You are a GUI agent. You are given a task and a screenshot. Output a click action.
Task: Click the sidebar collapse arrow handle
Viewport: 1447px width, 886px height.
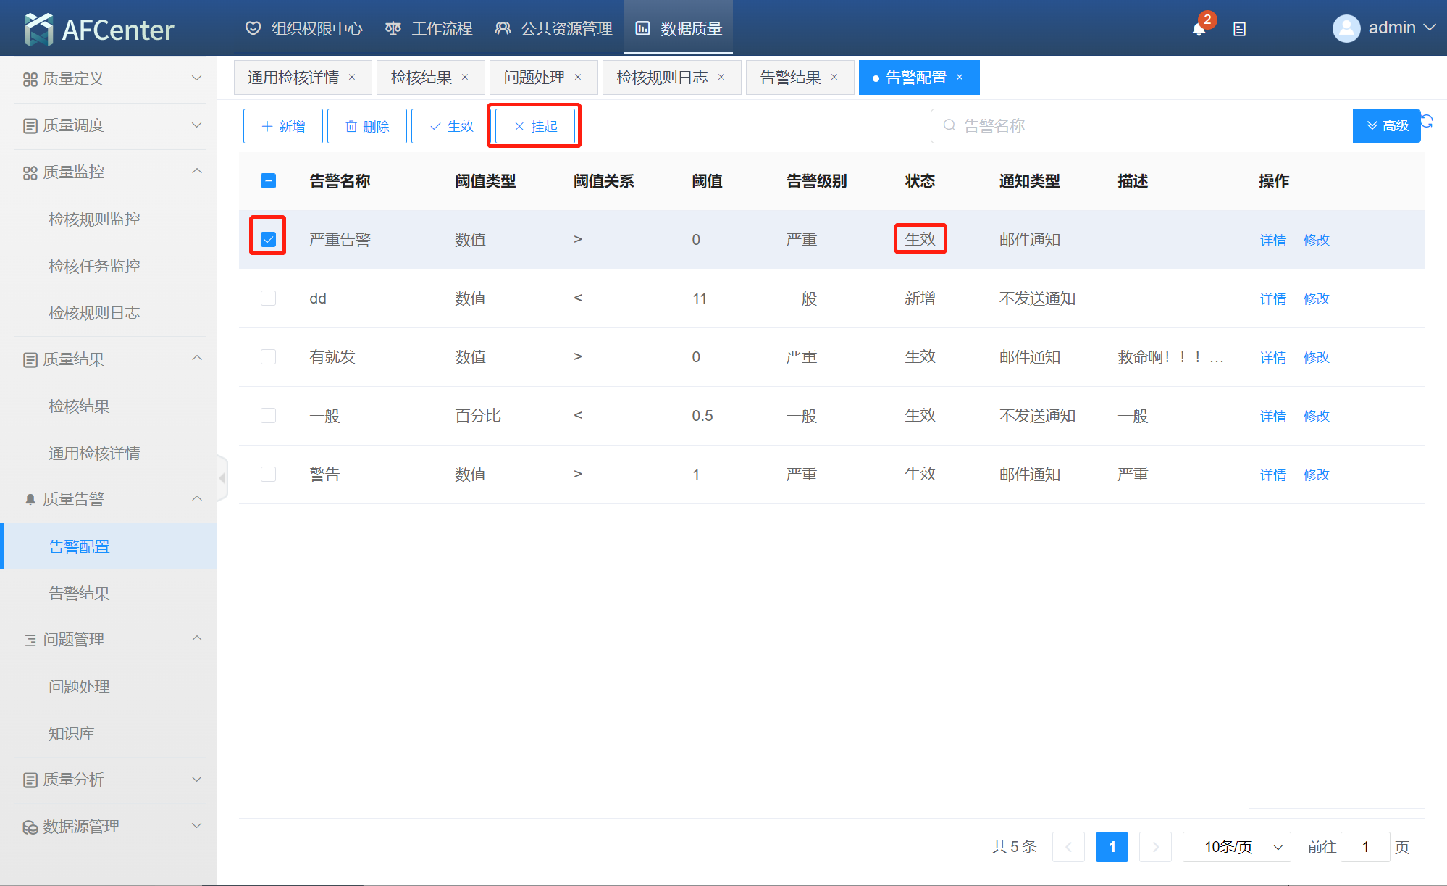click(222, 477)
